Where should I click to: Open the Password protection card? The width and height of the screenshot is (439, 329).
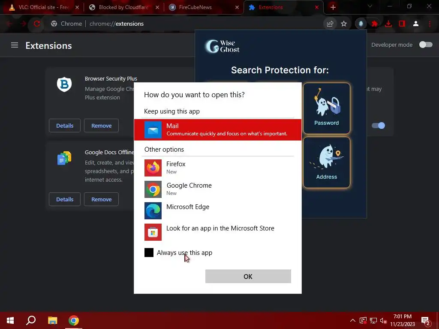326,108
